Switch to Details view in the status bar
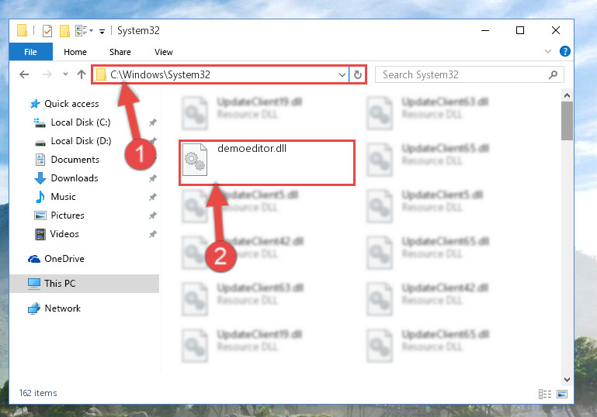The width and height of the screenshot is (597, 417). (x=545, y=395)
